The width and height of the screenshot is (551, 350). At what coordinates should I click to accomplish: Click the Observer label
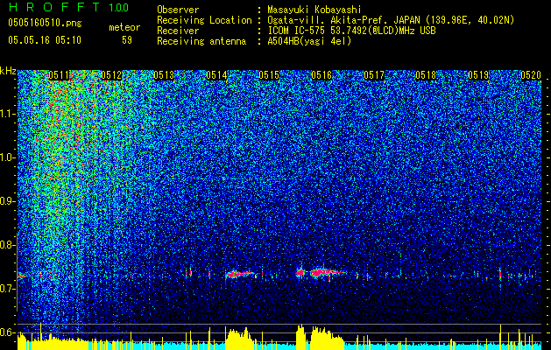pos(178,10)
